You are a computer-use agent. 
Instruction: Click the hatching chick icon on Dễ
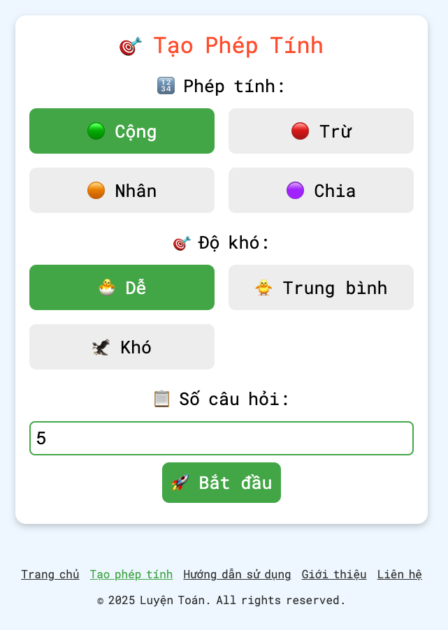pos(106,288)
